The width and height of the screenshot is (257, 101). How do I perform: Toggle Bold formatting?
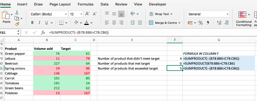(32, 23)
